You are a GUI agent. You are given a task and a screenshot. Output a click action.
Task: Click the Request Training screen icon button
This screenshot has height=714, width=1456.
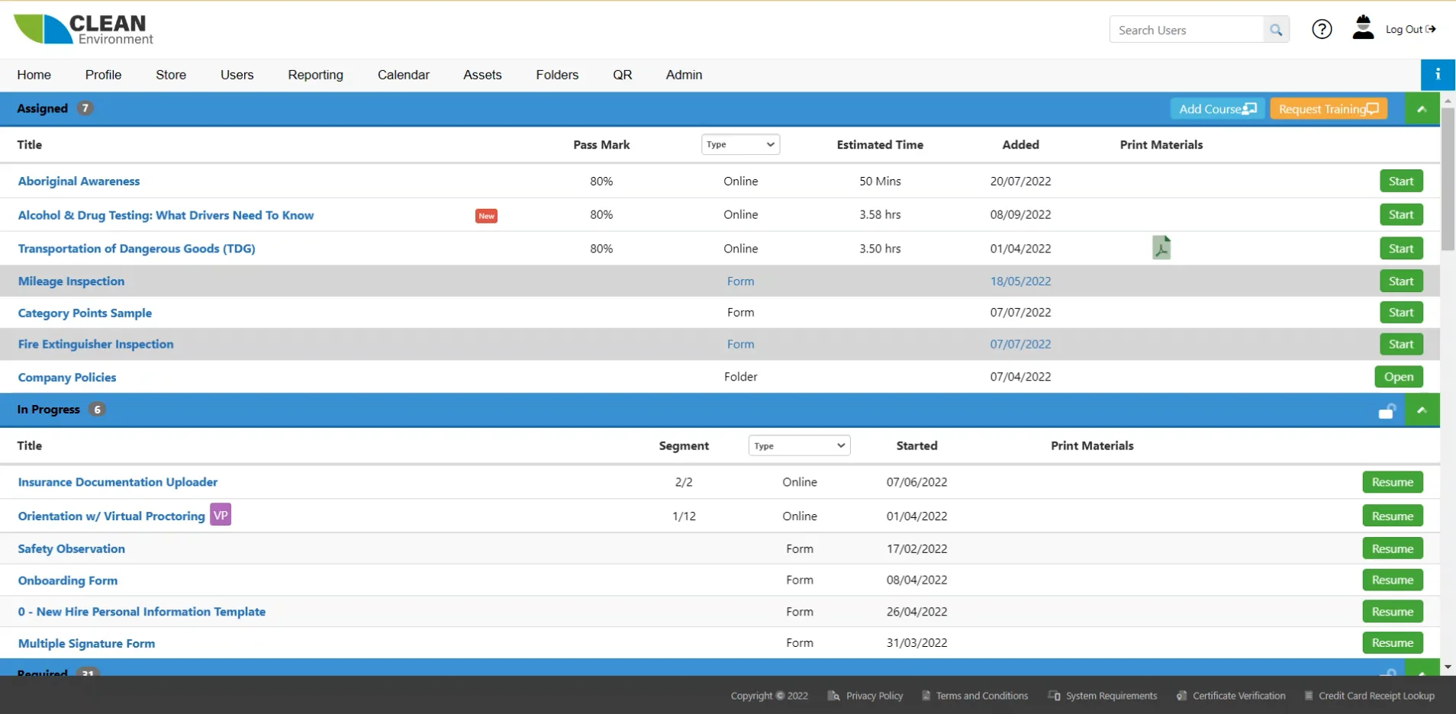tap(1326, 108)
